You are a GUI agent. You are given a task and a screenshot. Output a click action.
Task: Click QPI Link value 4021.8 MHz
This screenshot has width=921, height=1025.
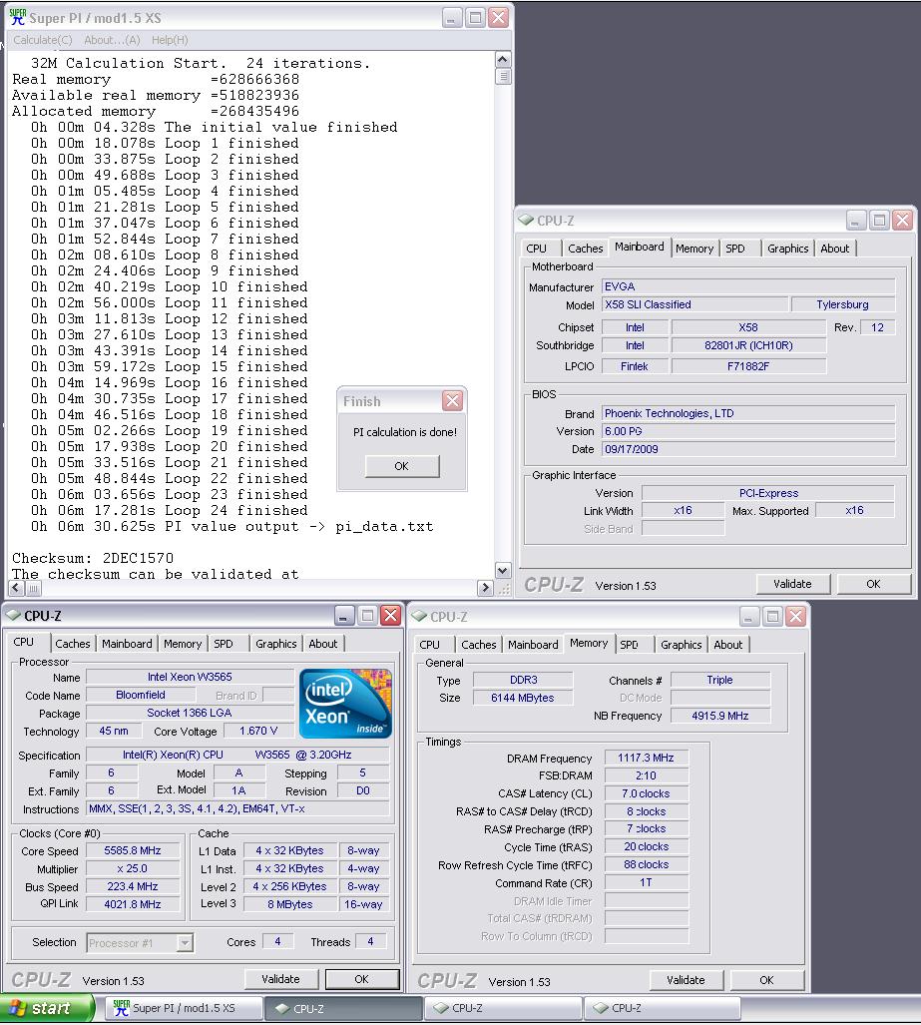coord(133,904)
